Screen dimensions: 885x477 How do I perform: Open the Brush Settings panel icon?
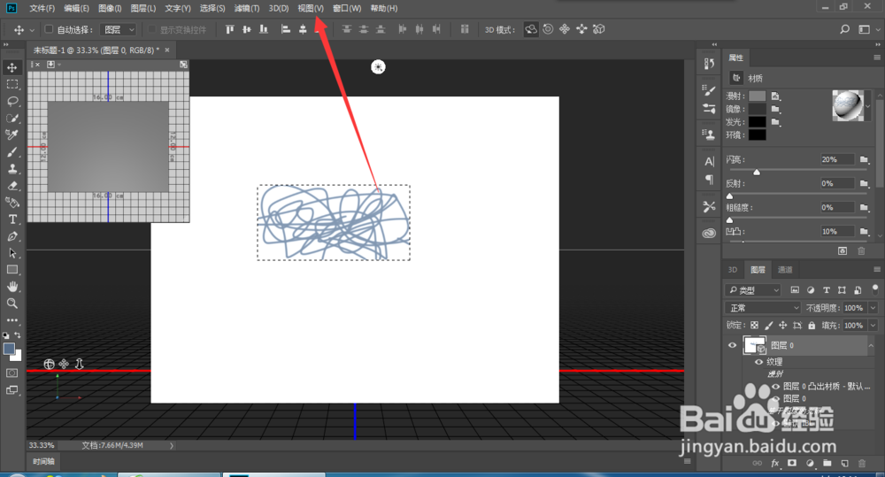pos(709,89)
